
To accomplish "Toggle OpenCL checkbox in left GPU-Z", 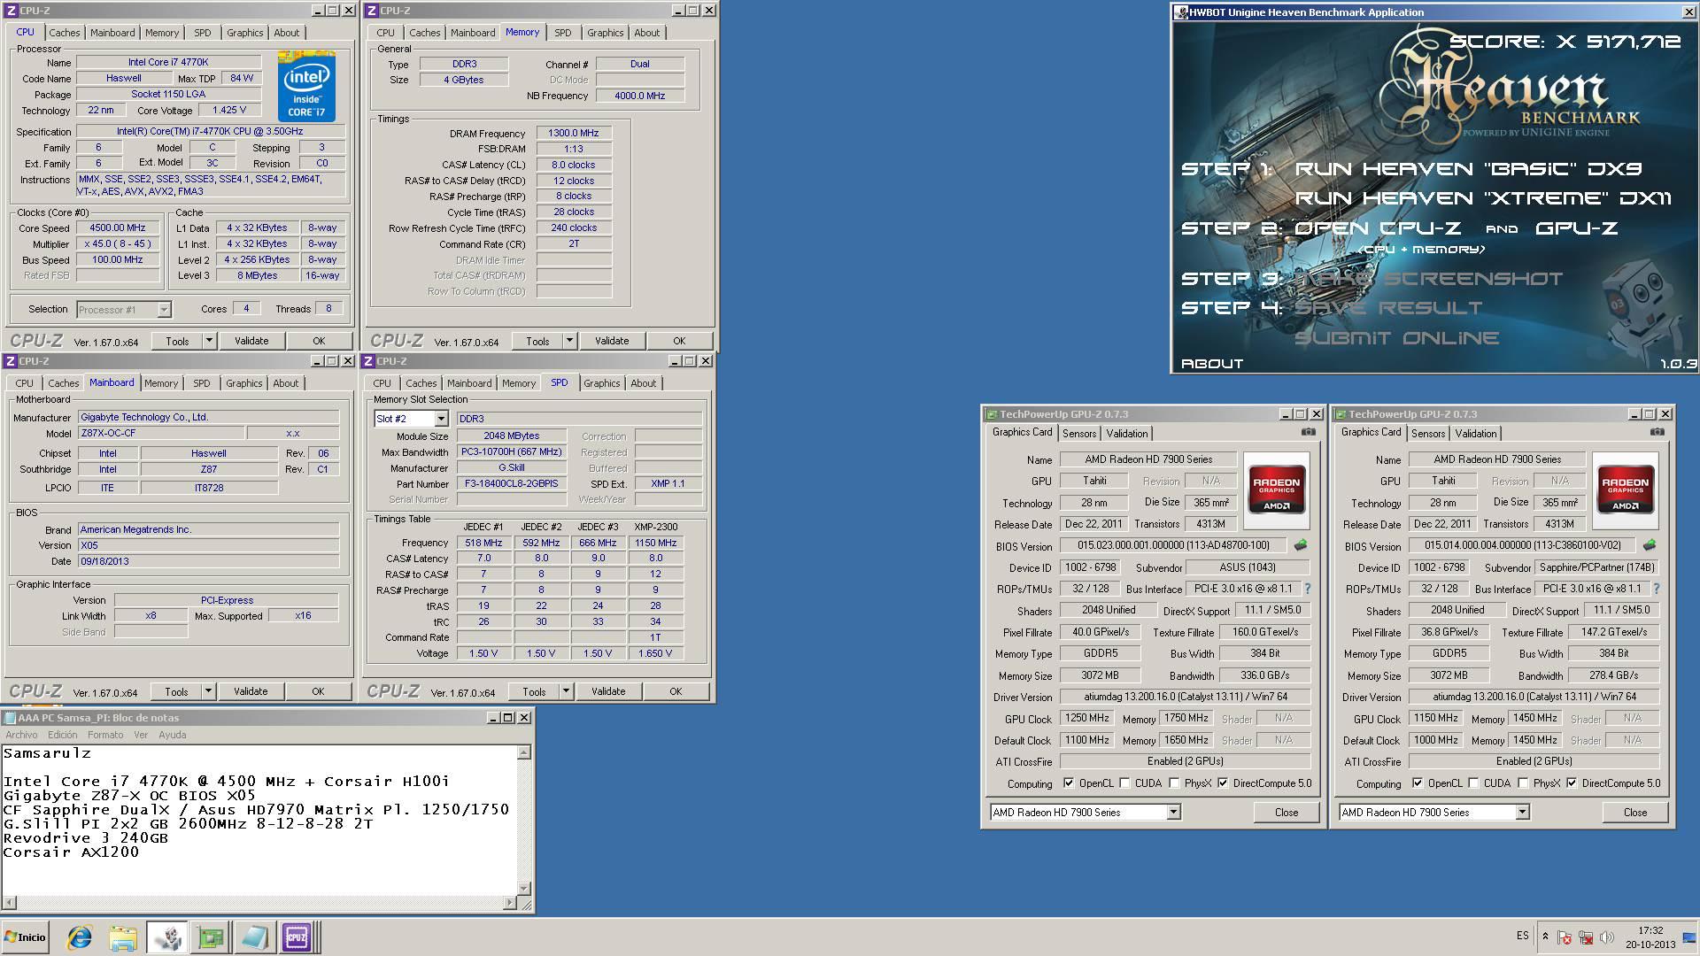I will (x=1069, y=783).
